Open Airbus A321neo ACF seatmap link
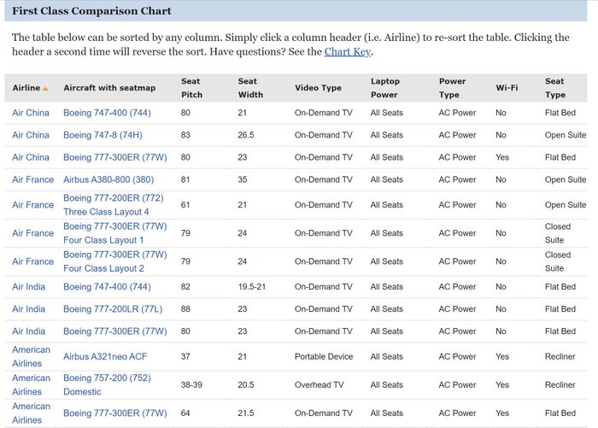The image size is (598, 428). click(105, 357)
